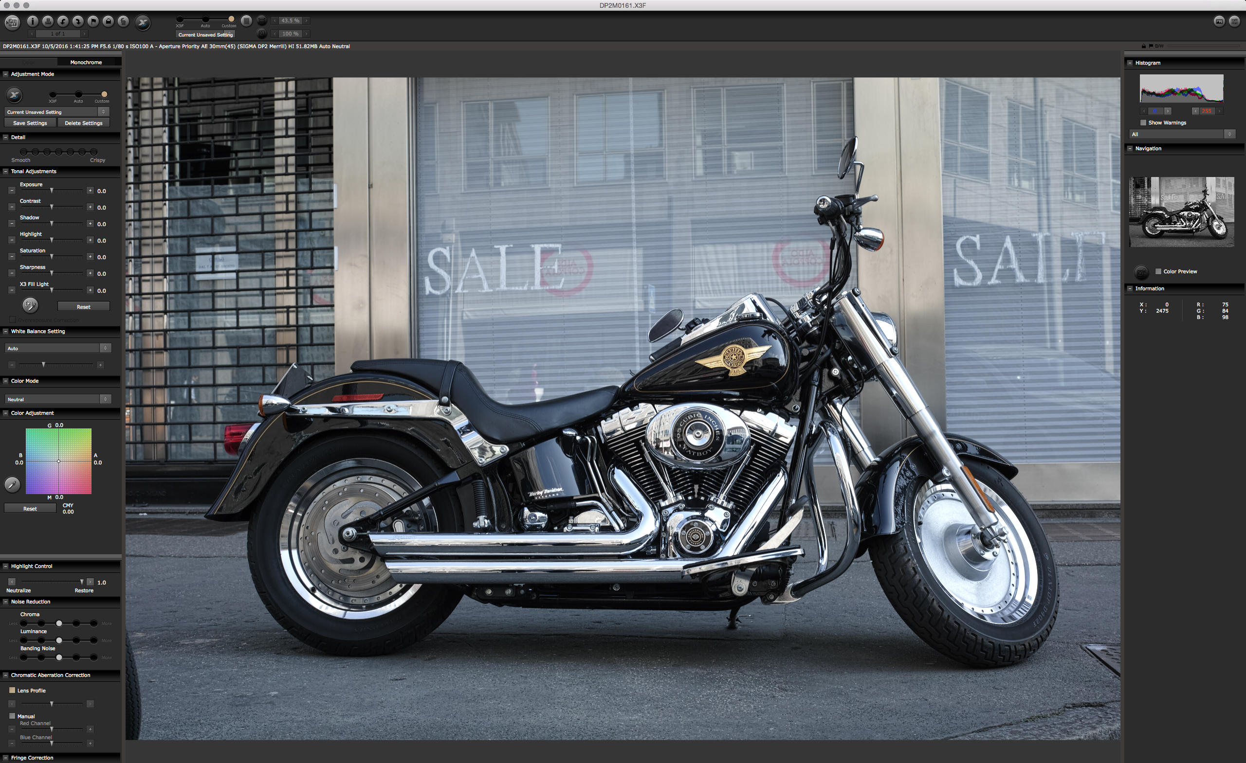This screenshot has width=1246, height=763.
Task: Click the Exposure slider track
Action: point(52,191)
